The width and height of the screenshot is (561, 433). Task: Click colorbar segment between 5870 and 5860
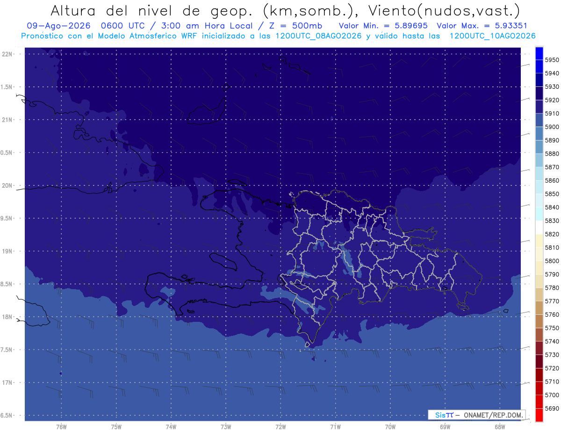point(539,174)
